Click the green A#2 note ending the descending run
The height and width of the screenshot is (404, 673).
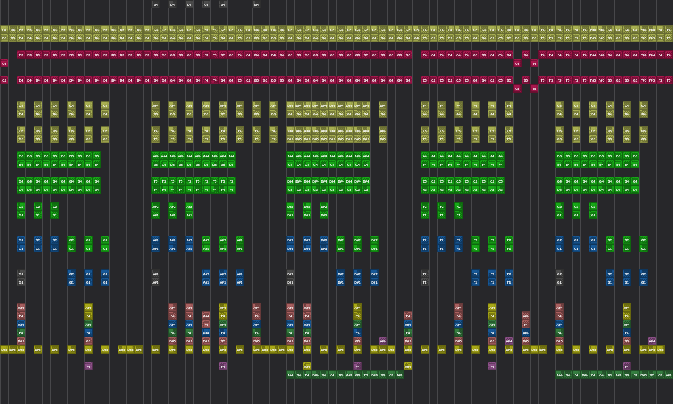pos(400,375)
